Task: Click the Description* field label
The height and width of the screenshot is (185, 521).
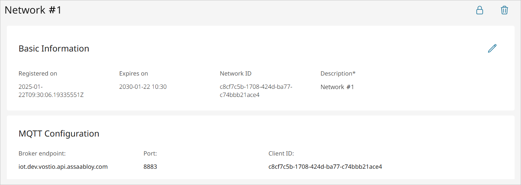Action: click(x=338, y=74)
